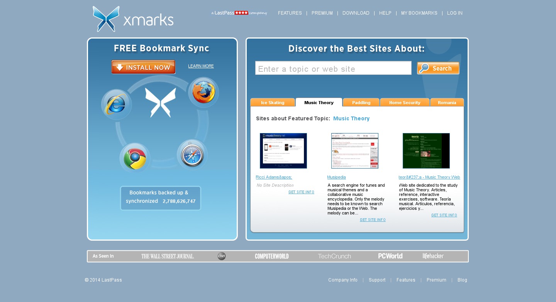This screenshot has width=556, height=302.
Task: Click the white Xmarks emblem in circle
Action: (160, 103)
